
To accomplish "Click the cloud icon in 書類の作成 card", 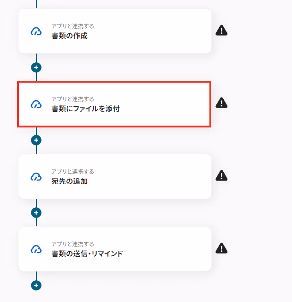I will [x=36, y=31].
